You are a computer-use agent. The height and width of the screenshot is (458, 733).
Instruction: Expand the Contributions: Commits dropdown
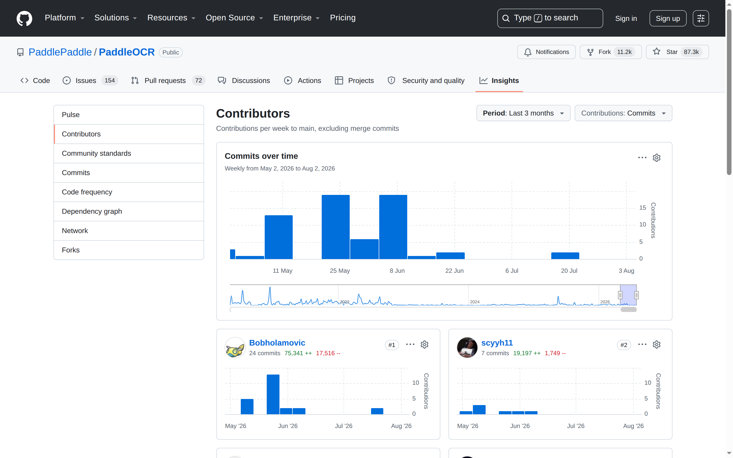point(623,113)
